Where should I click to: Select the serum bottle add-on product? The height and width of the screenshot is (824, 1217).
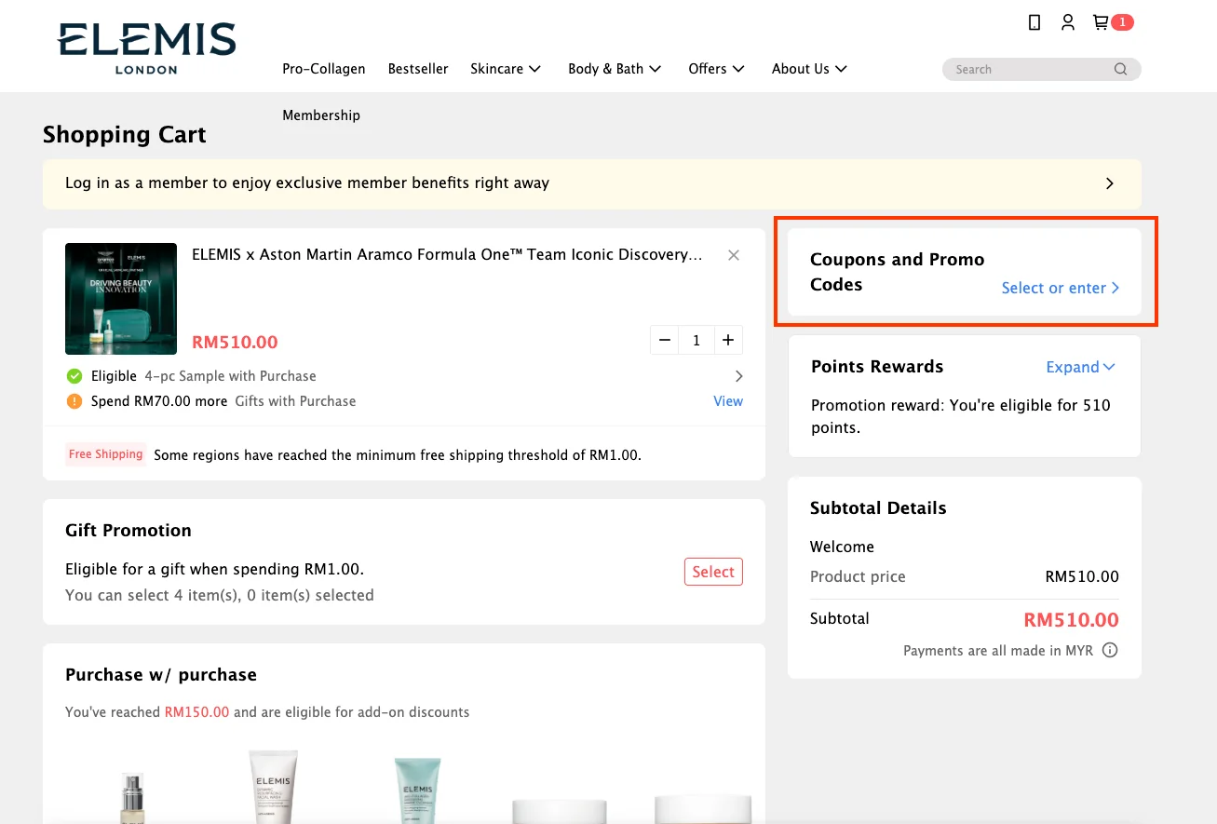click(132, 798)
